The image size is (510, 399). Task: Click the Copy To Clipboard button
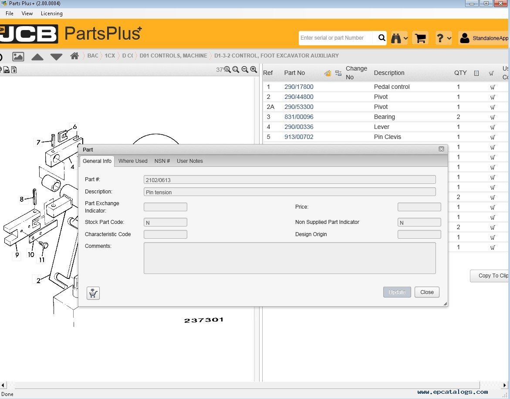click(490, 276)
